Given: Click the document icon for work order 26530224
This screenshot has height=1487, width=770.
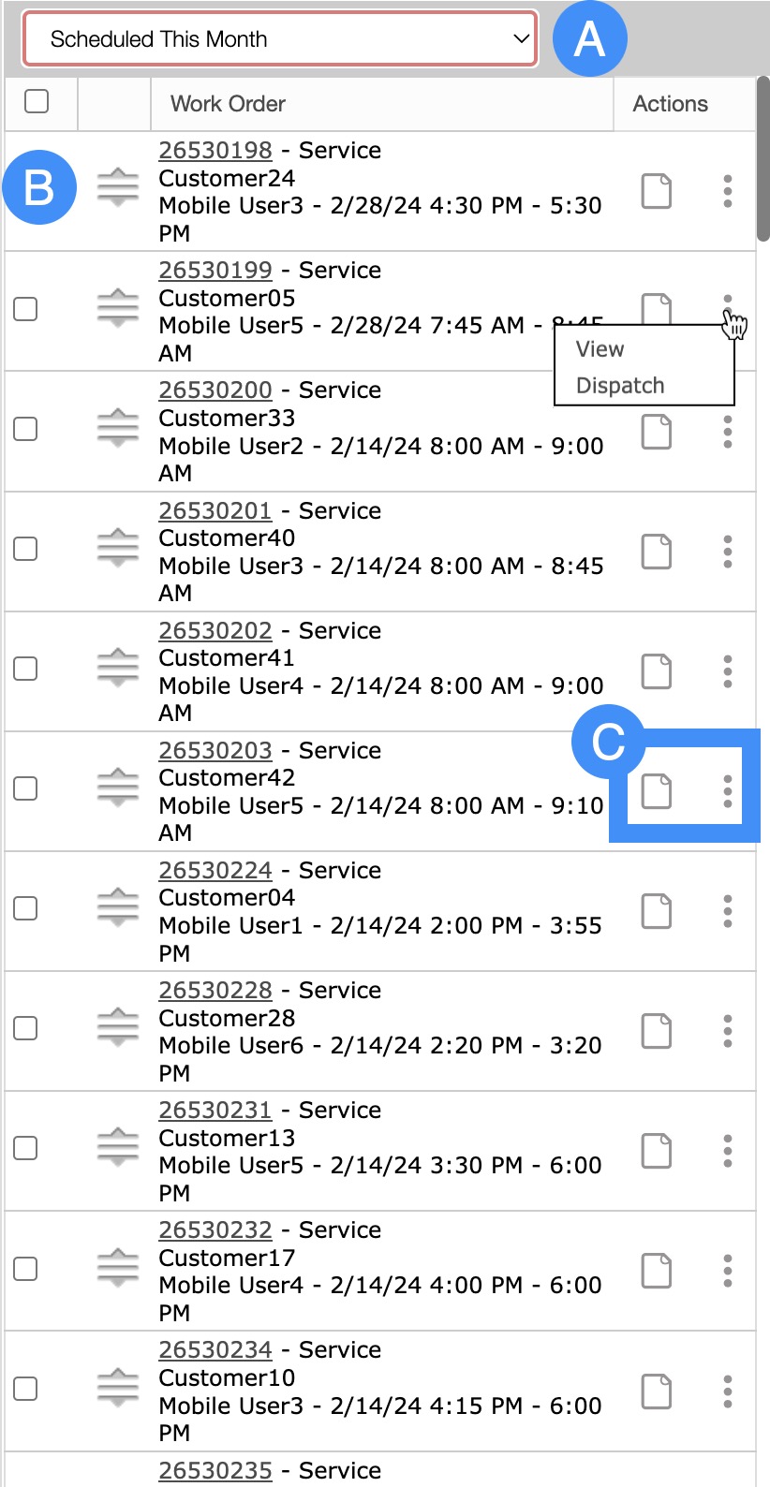Looking at the screenshot, I should coord(656,911).
